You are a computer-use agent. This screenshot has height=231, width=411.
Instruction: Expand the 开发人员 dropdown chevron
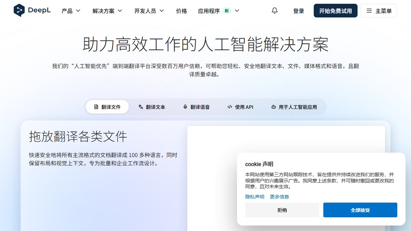point(162,11)
